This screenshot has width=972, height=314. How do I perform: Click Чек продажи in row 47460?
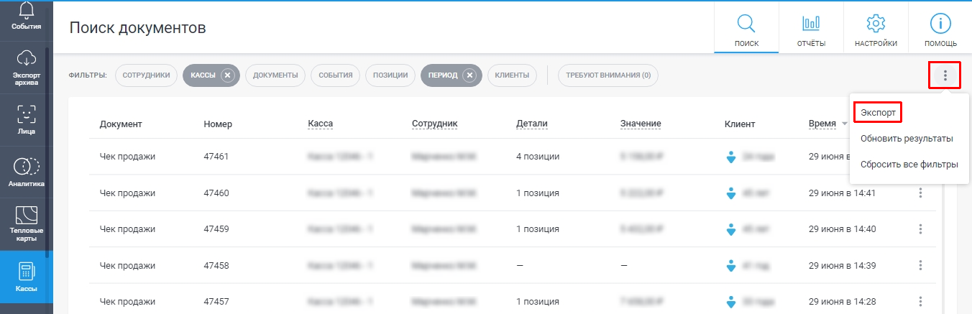coord(128,193)
